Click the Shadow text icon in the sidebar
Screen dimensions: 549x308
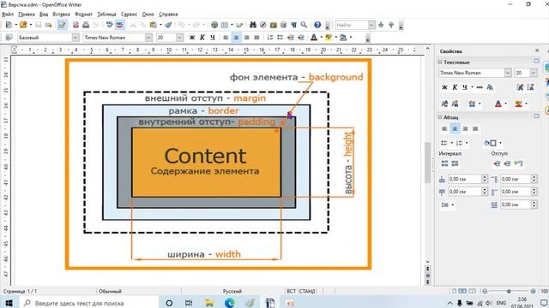click(x=490, y=87)
